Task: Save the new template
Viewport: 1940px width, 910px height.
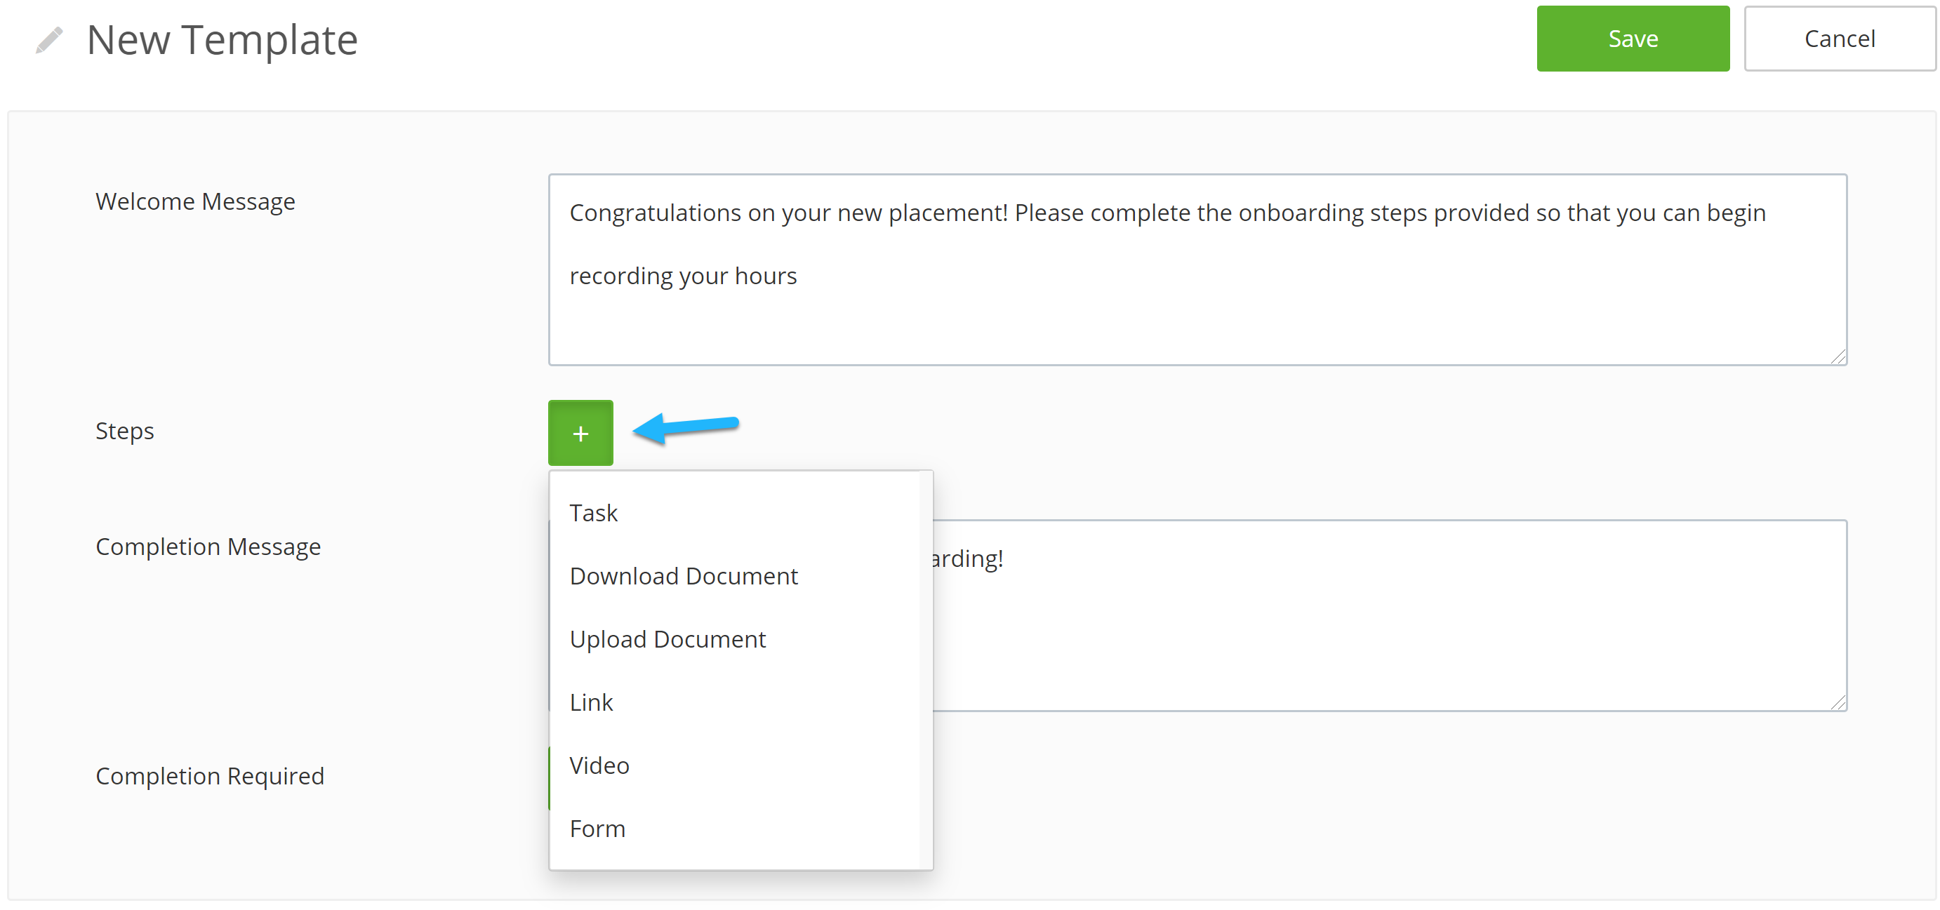Action: coord(1633,39)
